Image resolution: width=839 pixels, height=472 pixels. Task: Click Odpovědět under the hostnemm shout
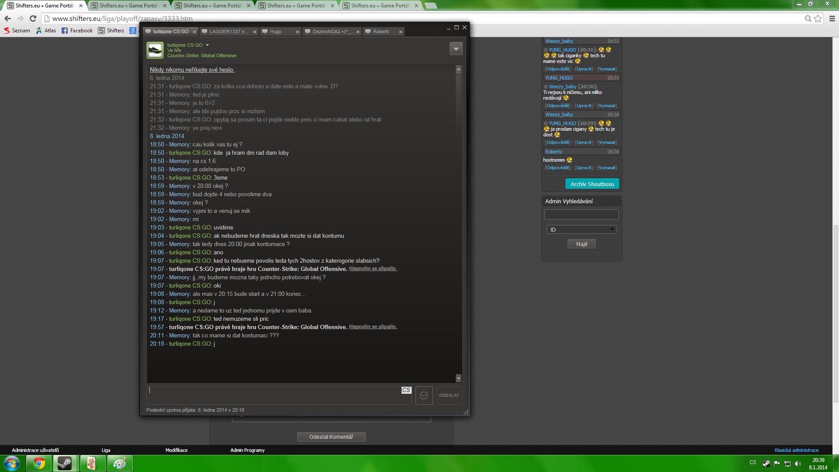(x=558, y=168)
